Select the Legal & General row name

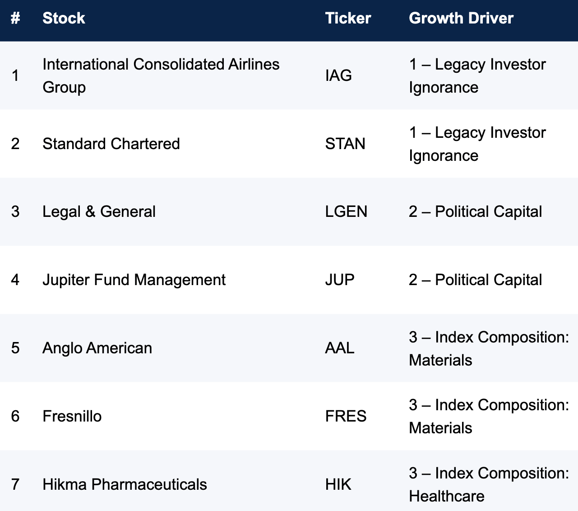pyautogui.click(x=99, y=211)
